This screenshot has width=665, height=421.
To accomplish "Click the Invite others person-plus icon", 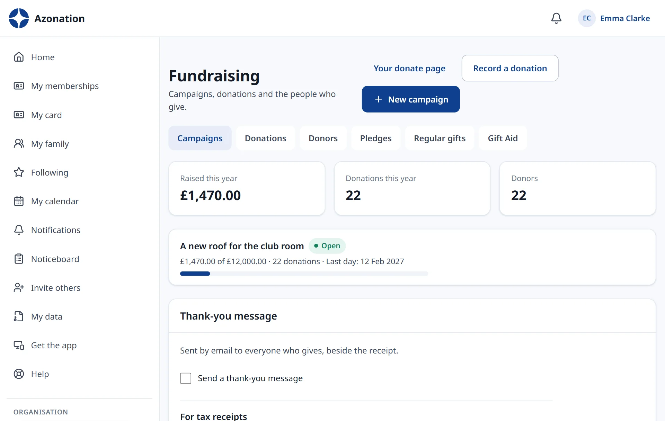I will click(19, 288).
